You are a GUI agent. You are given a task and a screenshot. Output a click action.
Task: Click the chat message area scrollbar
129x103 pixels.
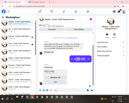tap(93, 65)
